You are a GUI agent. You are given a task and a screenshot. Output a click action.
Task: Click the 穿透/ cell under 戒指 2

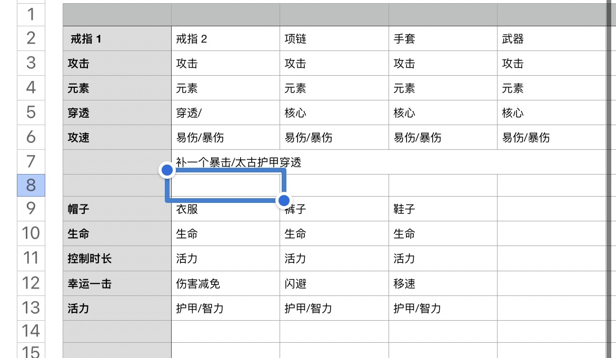tap(225, 112)
